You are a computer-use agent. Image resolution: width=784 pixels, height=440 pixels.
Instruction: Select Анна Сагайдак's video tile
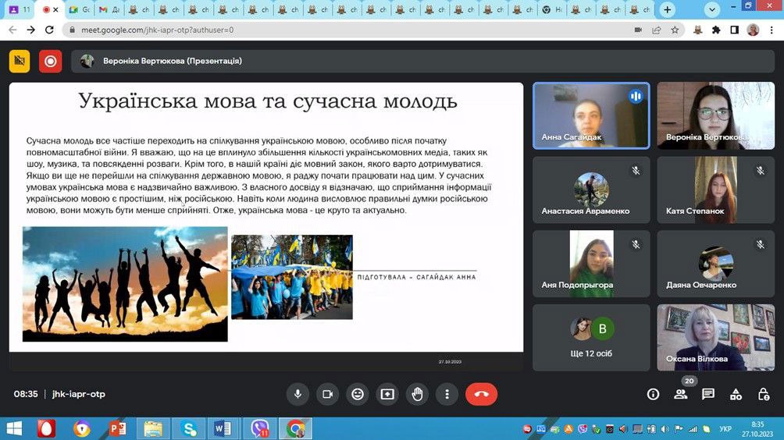591,116
